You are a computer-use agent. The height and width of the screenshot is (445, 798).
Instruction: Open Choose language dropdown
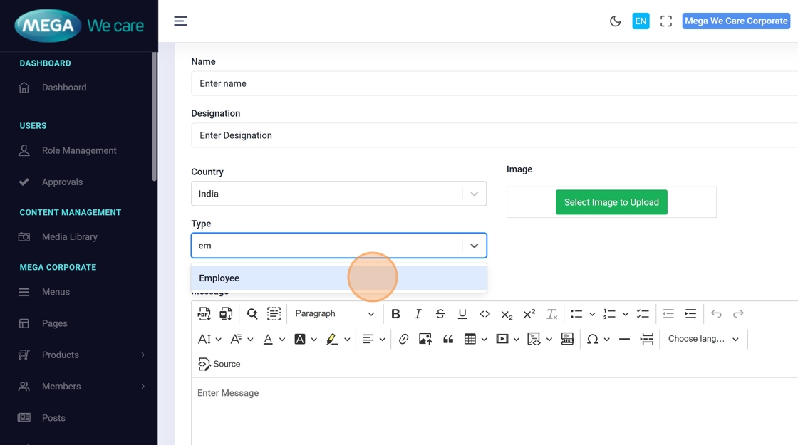click(703, 340)
